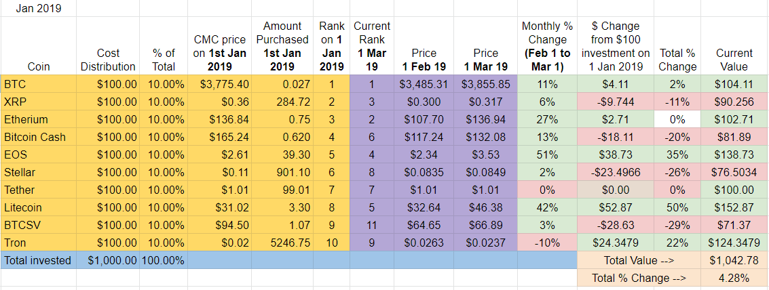Click EOS monthly change cell 51%
769x290 pixels.
point(547,154)
